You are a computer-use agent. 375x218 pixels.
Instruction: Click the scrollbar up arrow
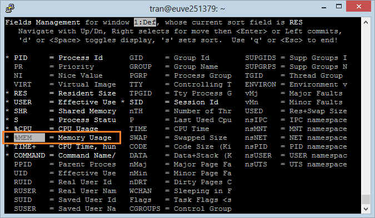(x=366, y=22)
